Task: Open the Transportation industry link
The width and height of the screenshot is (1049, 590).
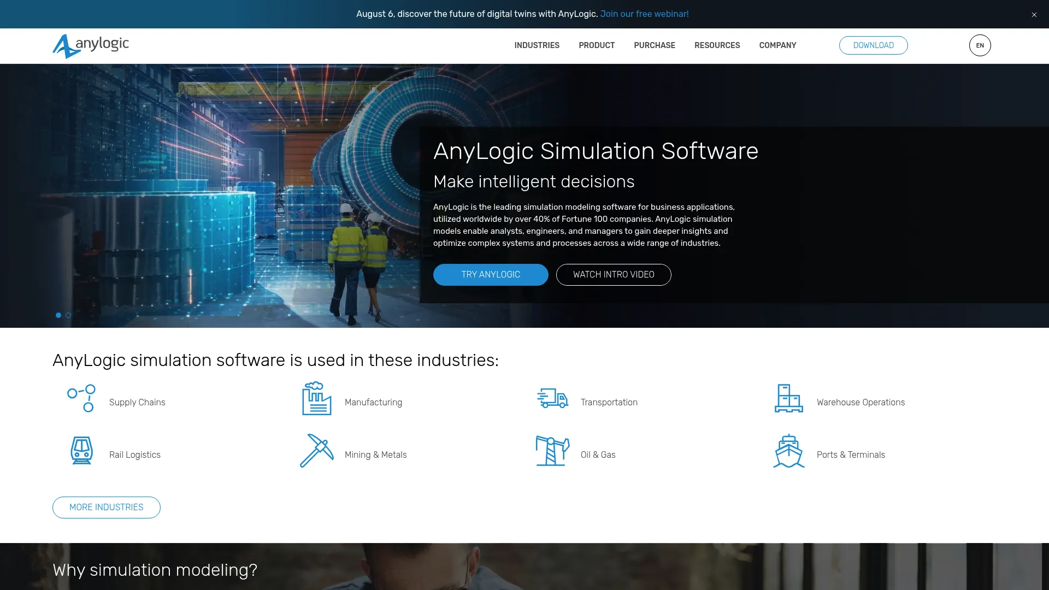Action: (x=609, y=403)
